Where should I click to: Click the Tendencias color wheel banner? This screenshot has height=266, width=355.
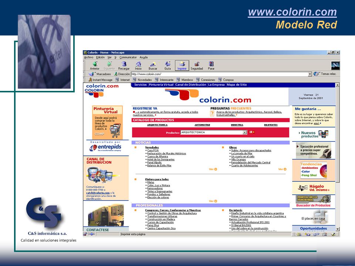(314, 170)
